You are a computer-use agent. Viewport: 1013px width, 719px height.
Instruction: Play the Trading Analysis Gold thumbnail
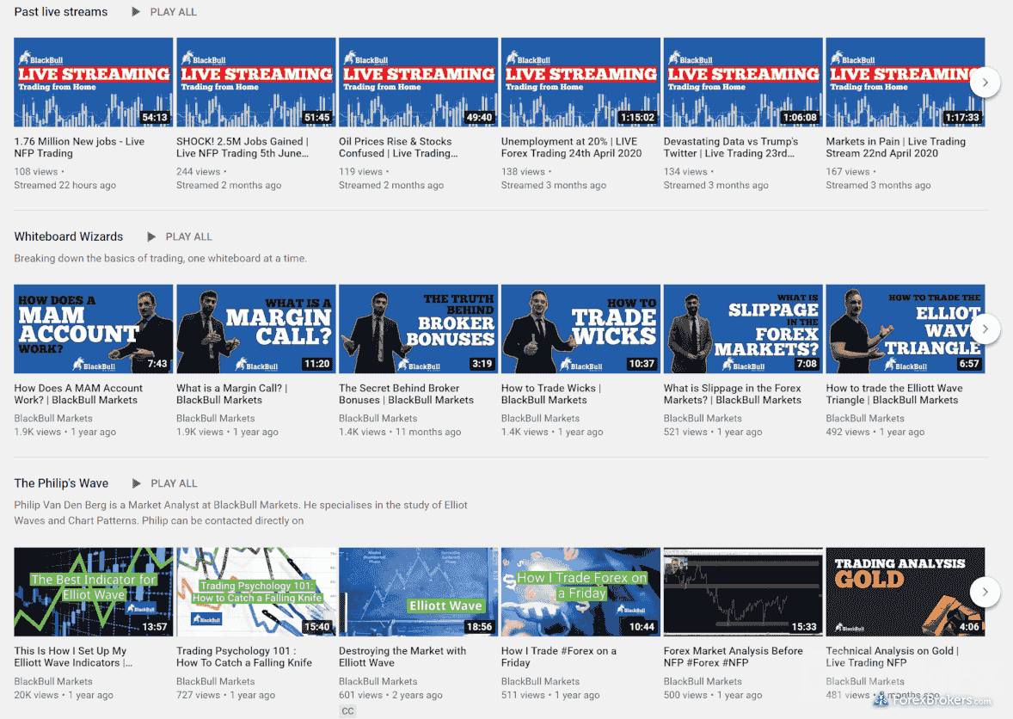click(905, 592)
